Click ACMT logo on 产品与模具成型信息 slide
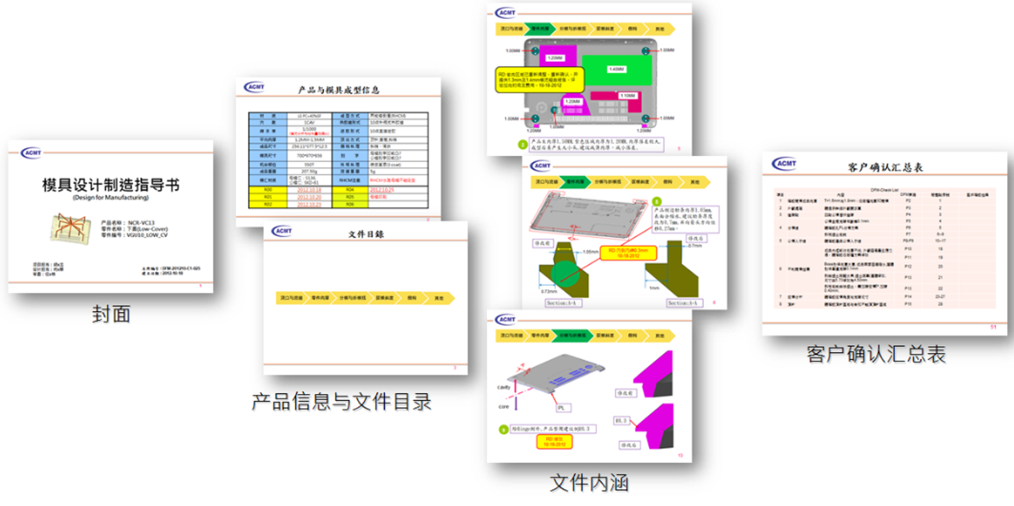1014x506 pixels. tap(254, 87)
